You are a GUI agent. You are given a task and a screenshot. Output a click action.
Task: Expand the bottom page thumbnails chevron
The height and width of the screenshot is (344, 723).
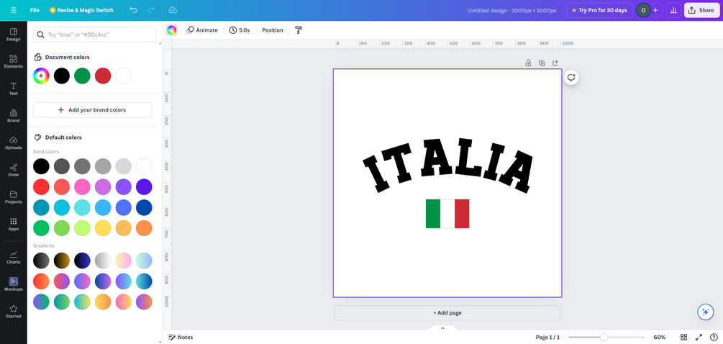click(x=442, y=328)
